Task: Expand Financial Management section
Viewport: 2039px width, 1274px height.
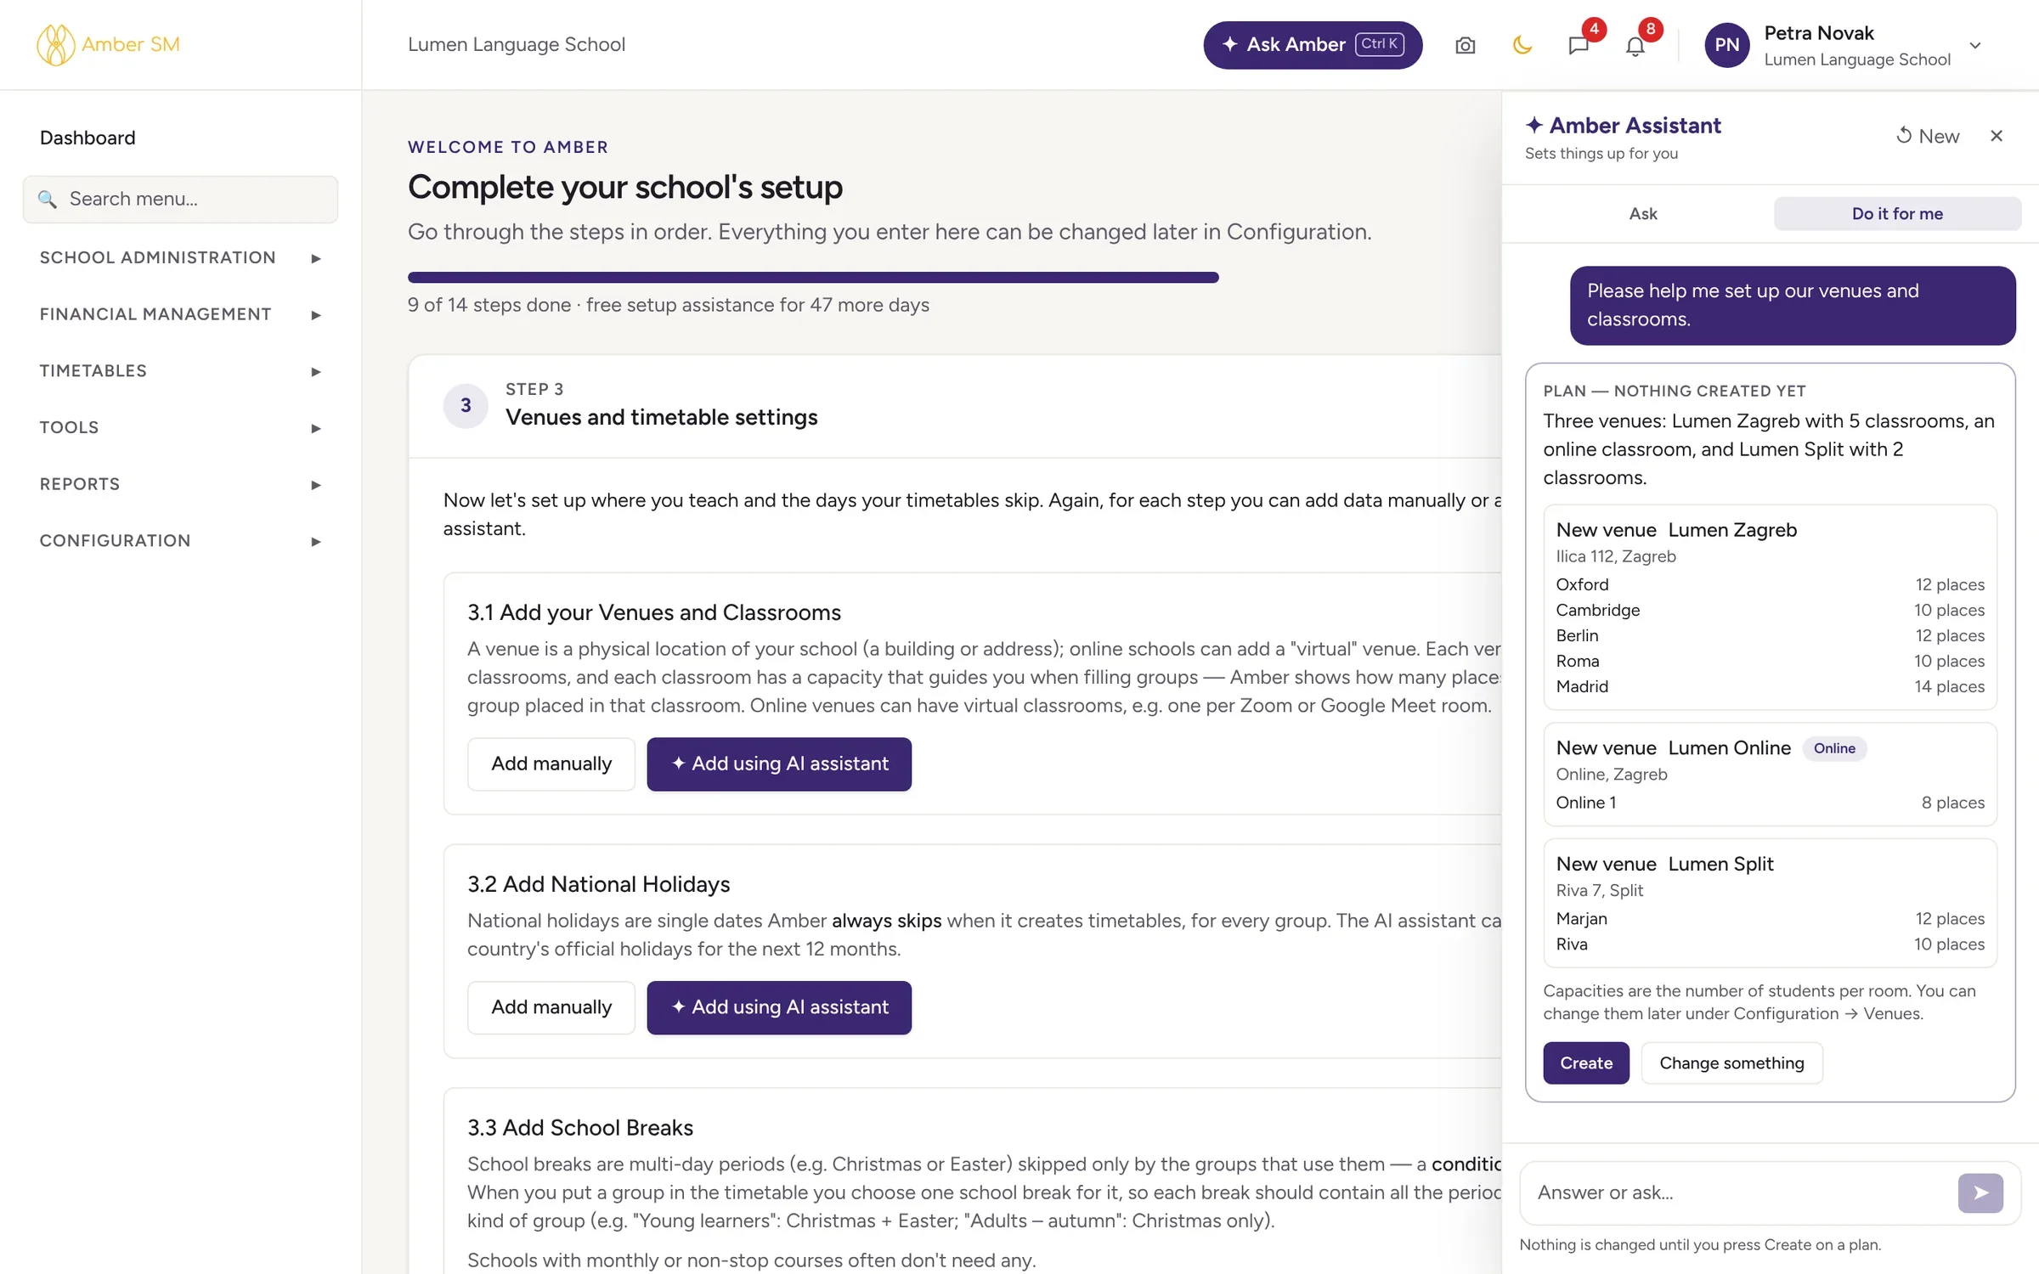Action: [180, 314]
